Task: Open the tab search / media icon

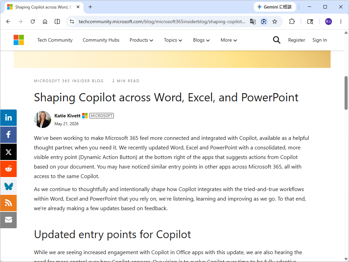Action: coord(310,21)
